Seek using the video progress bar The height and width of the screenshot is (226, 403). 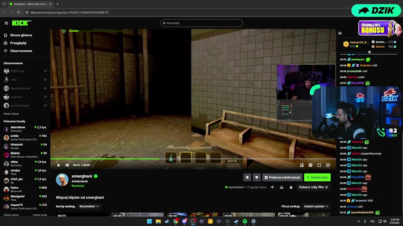[193, 159]
